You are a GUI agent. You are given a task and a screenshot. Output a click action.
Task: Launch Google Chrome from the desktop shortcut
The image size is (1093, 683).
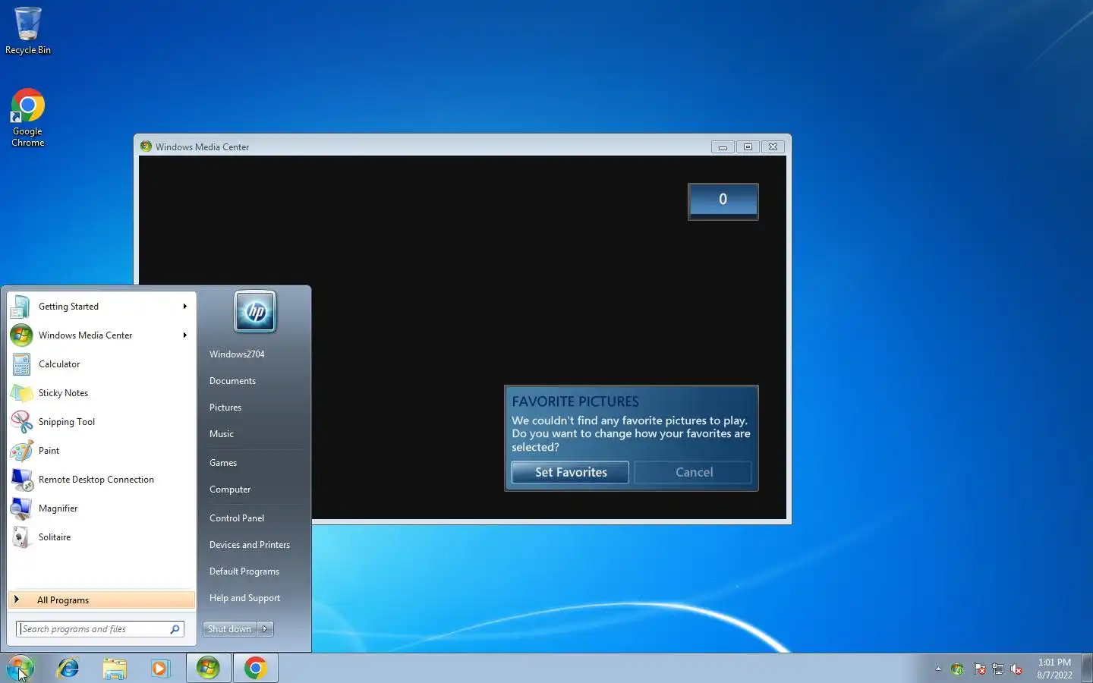point(28,118)
